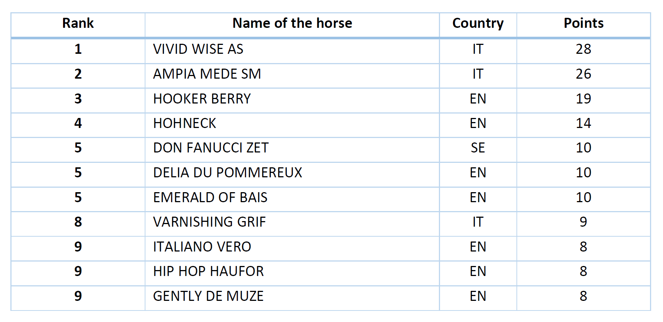The width and height of the screenshot is (663, 322).
Task: Select the AMPIA MEDE SM cell
Action: (207, 74)
